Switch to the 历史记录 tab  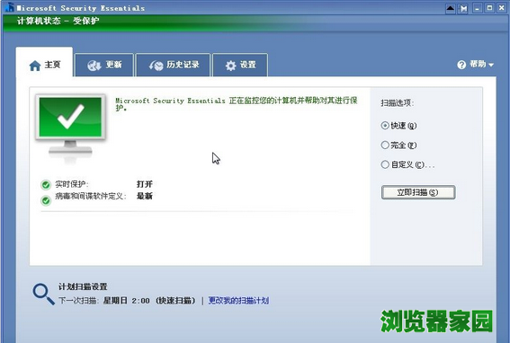click(x=173, y=65)
